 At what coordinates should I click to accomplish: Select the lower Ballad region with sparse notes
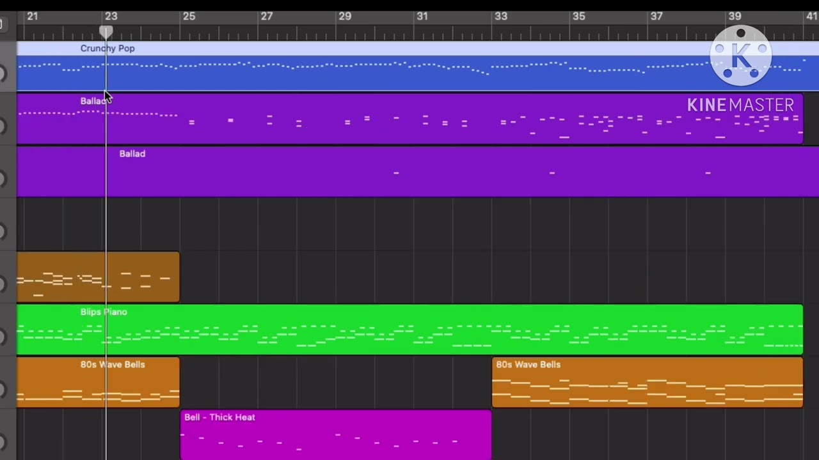tap(418, 171)
